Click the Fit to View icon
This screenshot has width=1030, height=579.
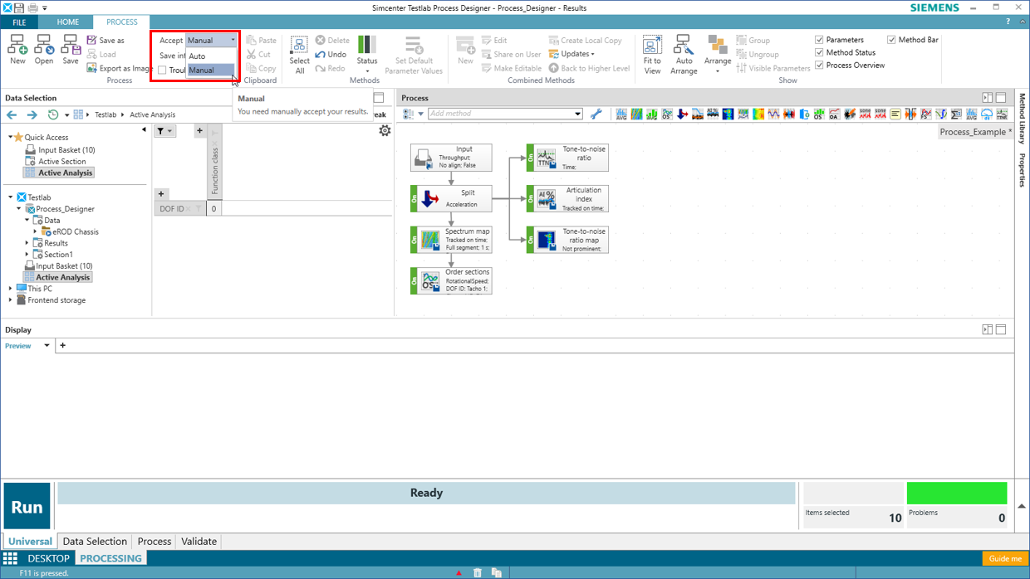[652, 46]
